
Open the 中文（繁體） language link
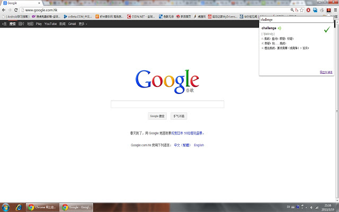(182, 145)
